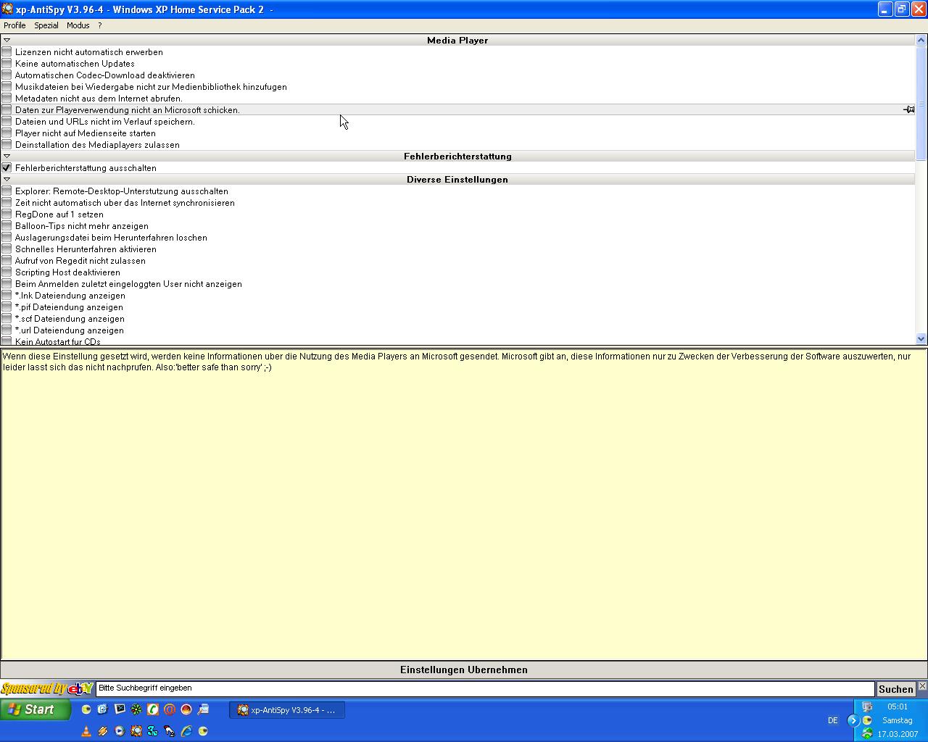Close the eBay search bar with X
This screenshot has width=928, height=742.
point(922,685)
